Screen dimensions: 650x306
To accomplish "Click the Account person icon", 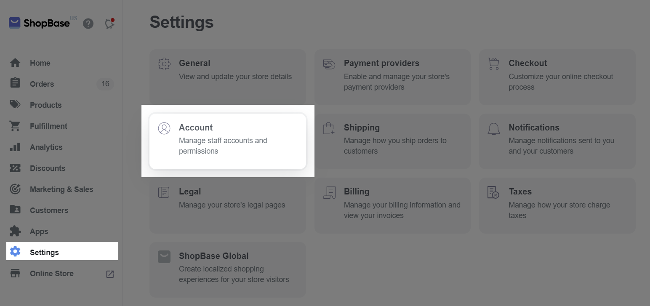I will click(x=164, y=128).
